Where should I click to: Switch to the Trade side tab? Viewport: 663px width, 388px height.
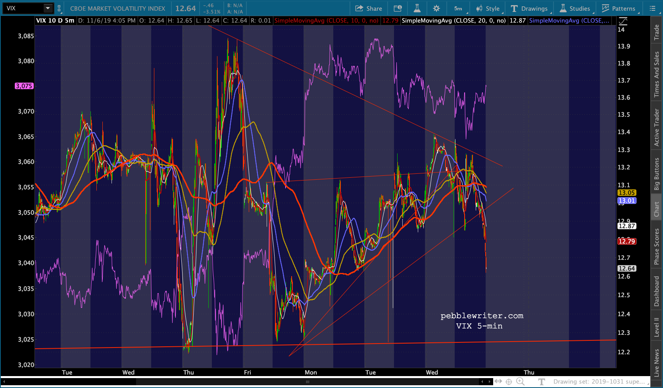tap(657, 32)
